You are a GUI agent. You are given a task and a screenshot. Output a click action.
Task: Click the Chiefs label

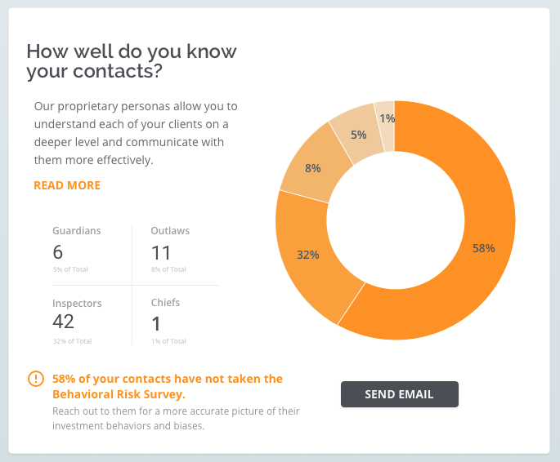coord(165,303)
